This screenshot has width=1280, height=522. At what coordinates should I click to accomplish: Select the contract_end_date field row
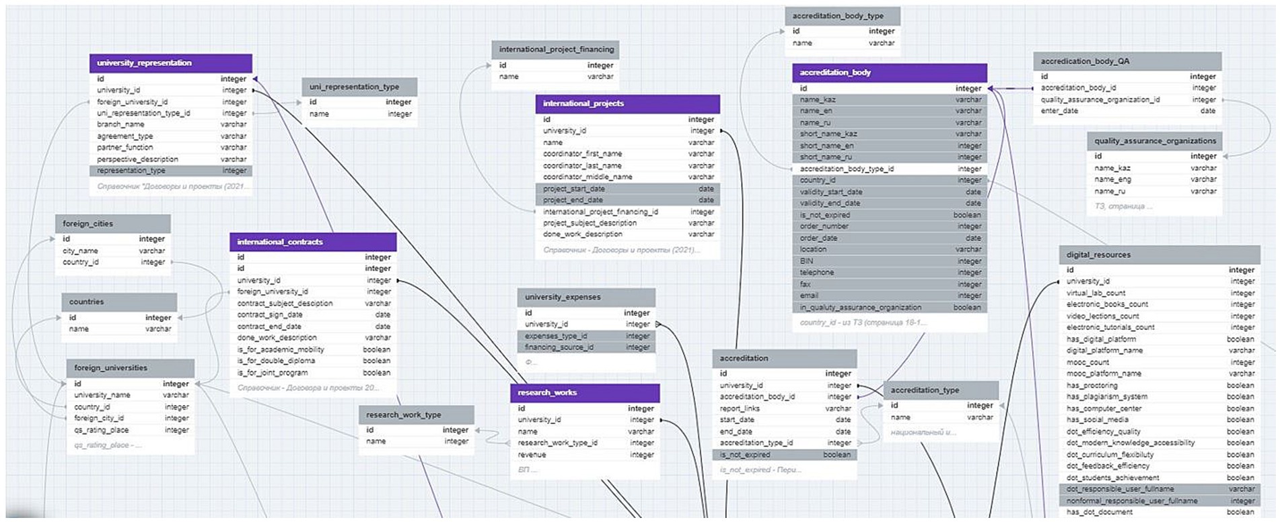[313, 327]
